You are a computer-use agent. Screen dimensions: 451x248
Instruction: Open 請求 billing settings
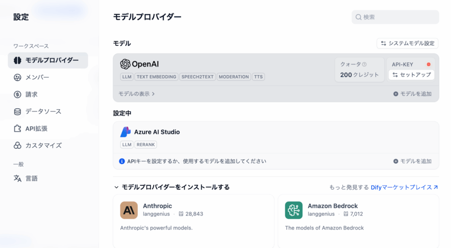click(31, 94)
